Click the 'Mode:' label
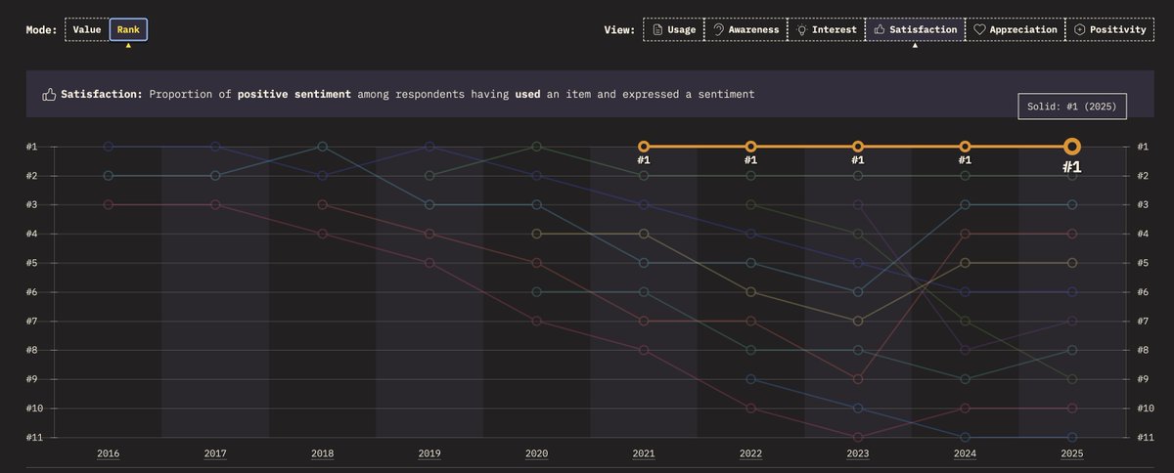Viewport: 1174px width, 473px height. click(40, 29)
